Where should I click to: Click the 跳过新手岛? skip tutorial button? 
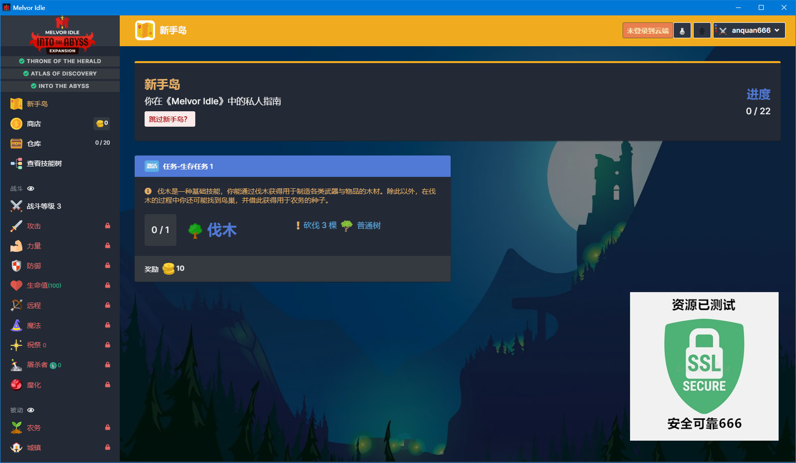(x=169, y=119)
